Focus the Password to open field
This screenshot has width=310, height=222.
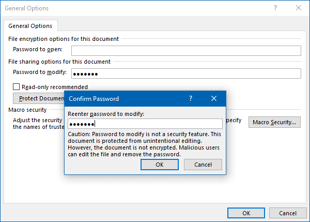tap(186, 51)
